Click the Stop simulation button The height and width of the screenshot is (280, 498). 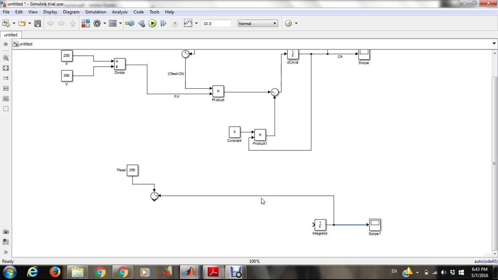tap(175, 23)
